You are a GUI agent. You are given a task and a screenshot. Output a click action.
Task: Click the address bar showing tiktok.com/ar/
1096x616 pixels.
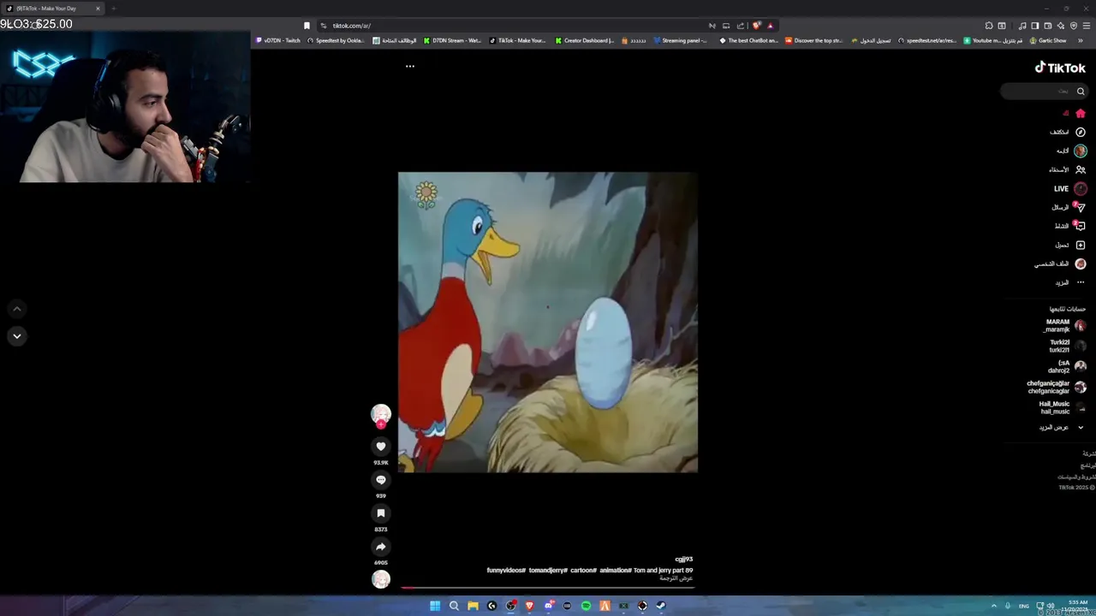pos(514,26)
